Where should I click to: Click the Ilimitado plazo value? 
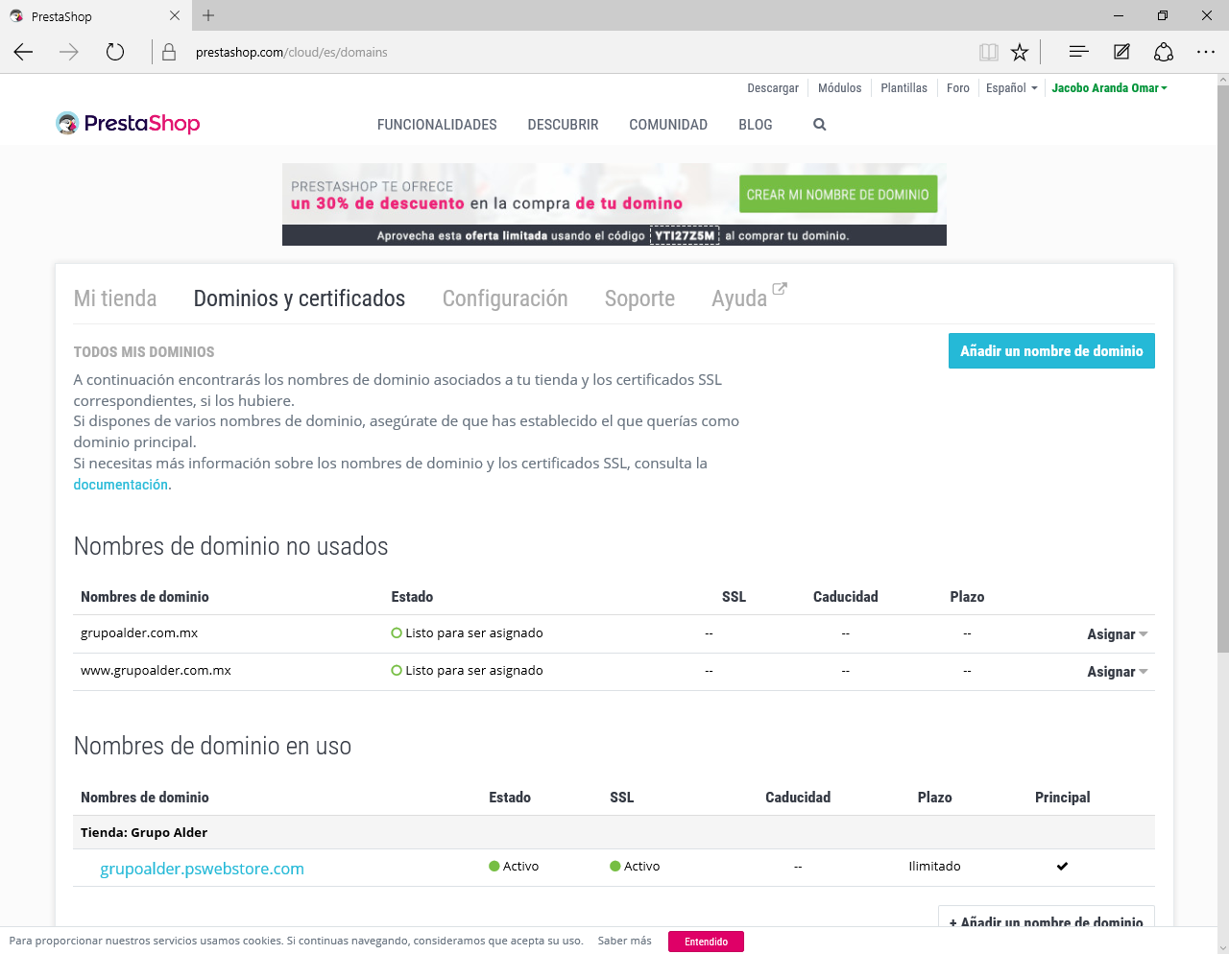coord(934,866)
